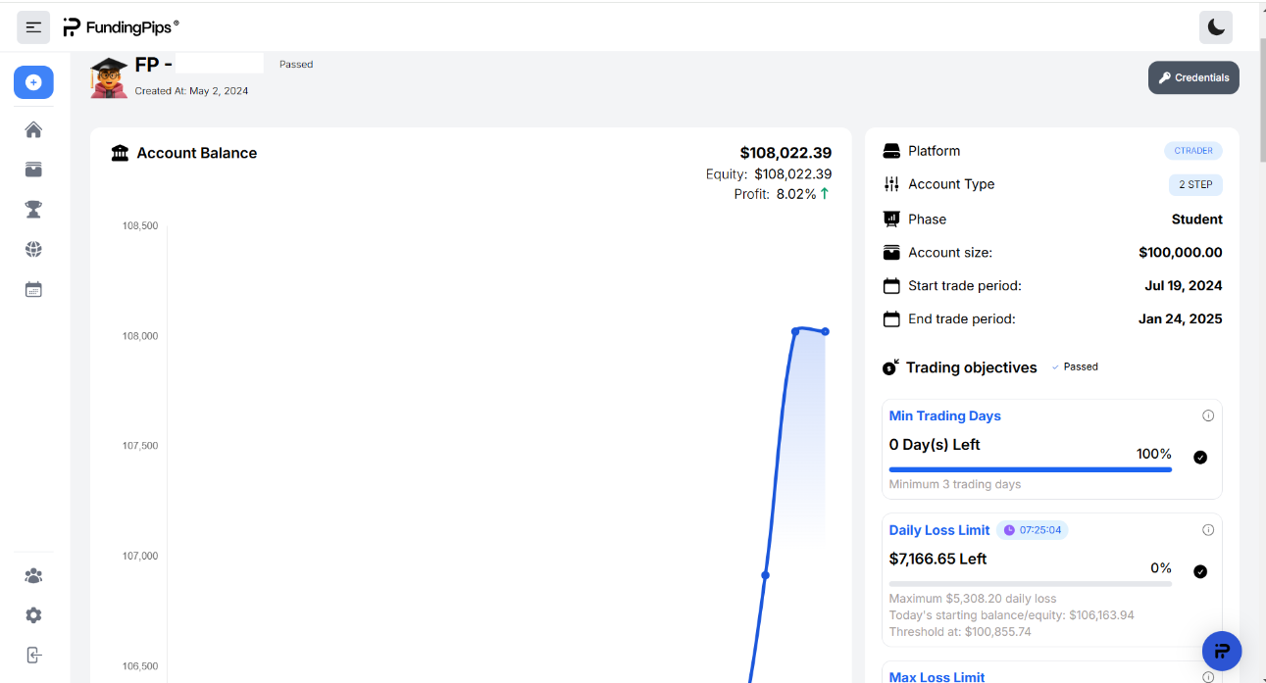Image resolution: width=1266 pixels, height=683 pixels.
Task: Toggle dark mode with moon icon
Action: (1216, 27)
